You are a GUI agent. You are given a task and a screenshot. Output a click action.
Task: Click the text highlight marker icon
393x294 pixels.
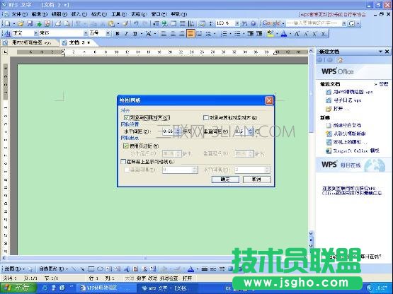tap(270, 33)
